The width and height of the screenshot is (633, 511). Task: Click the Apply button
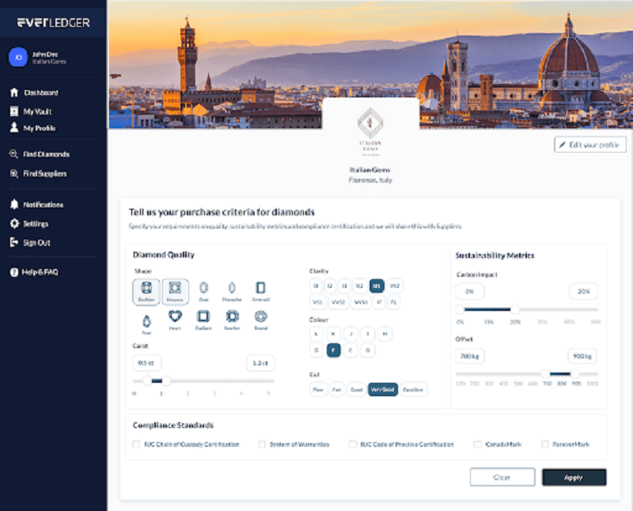[574, 477]
